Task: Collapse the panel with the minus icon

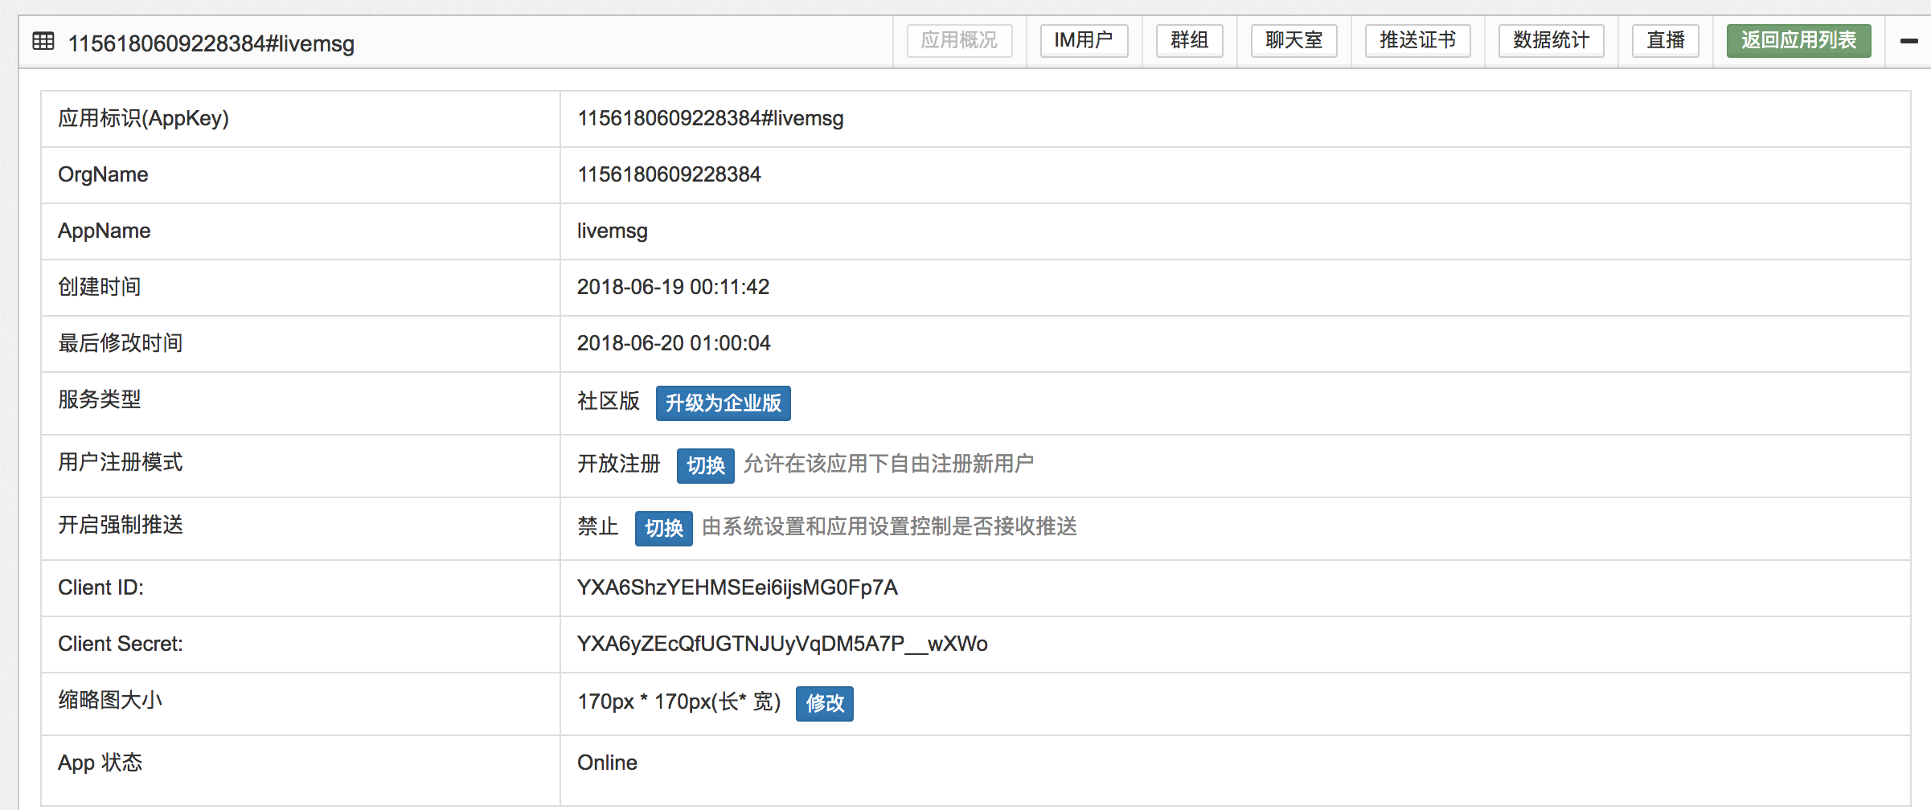Action: point(1908,41)
